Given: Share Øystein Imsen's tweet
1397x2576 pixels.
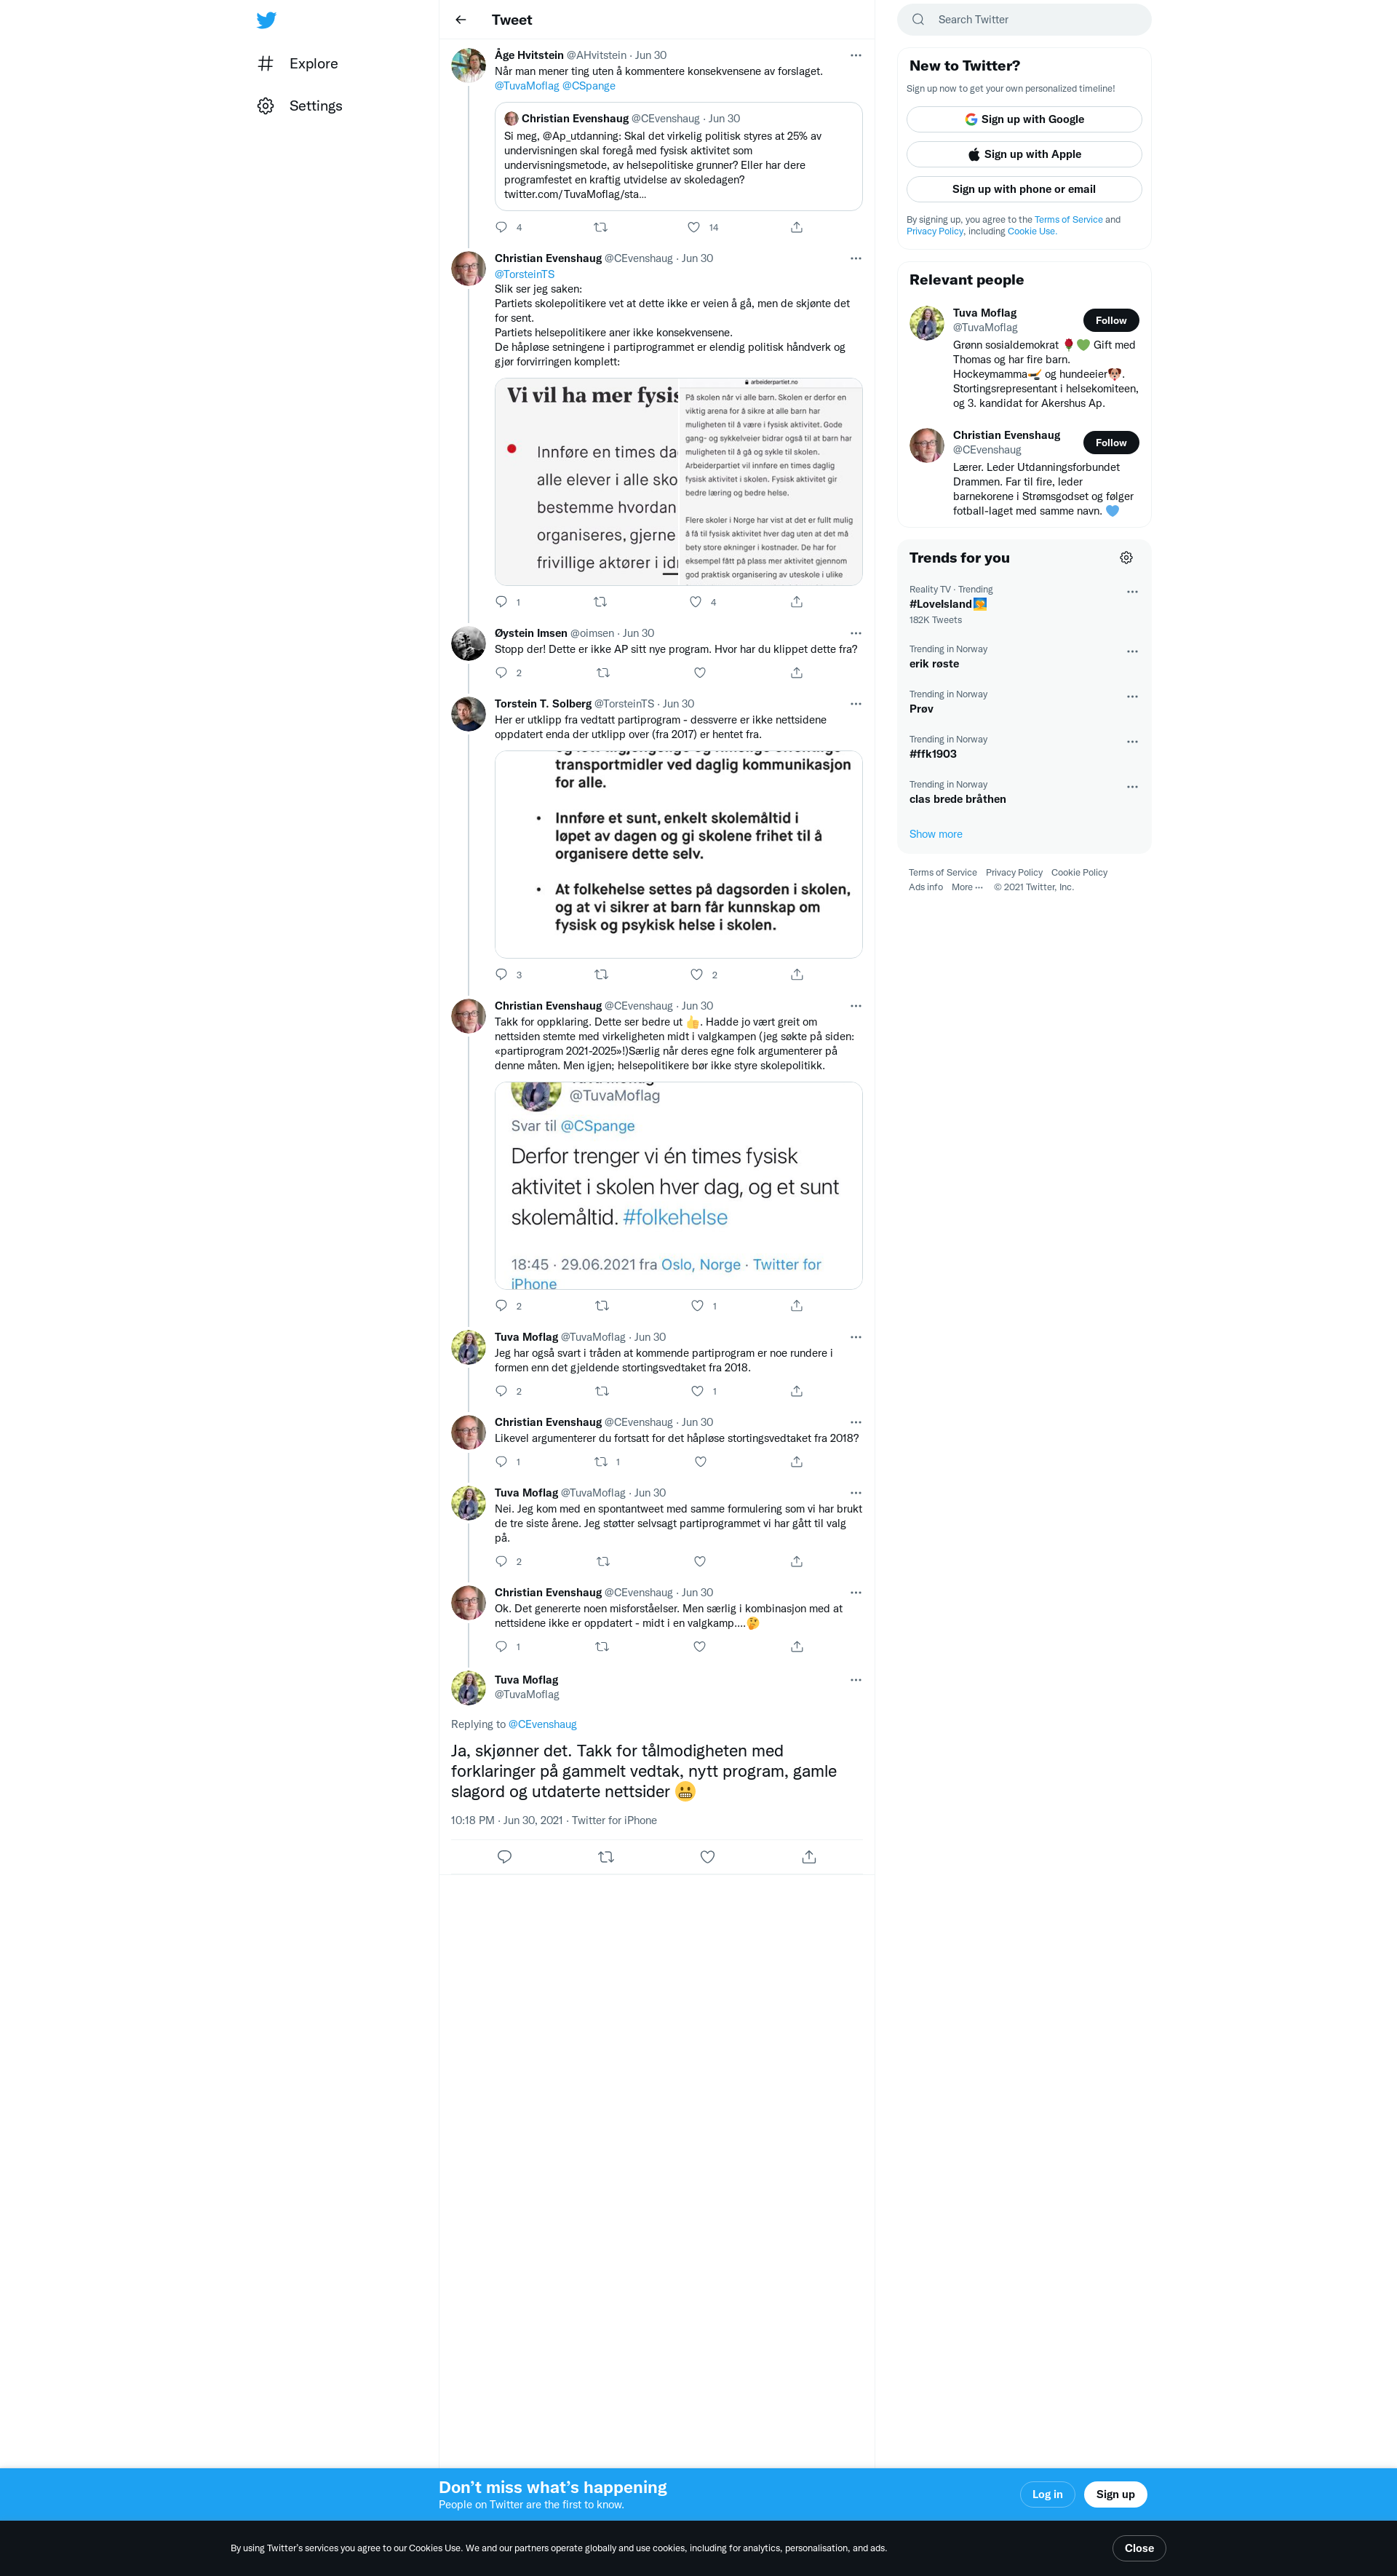Looking at the screenshot, I should point(797,673).
